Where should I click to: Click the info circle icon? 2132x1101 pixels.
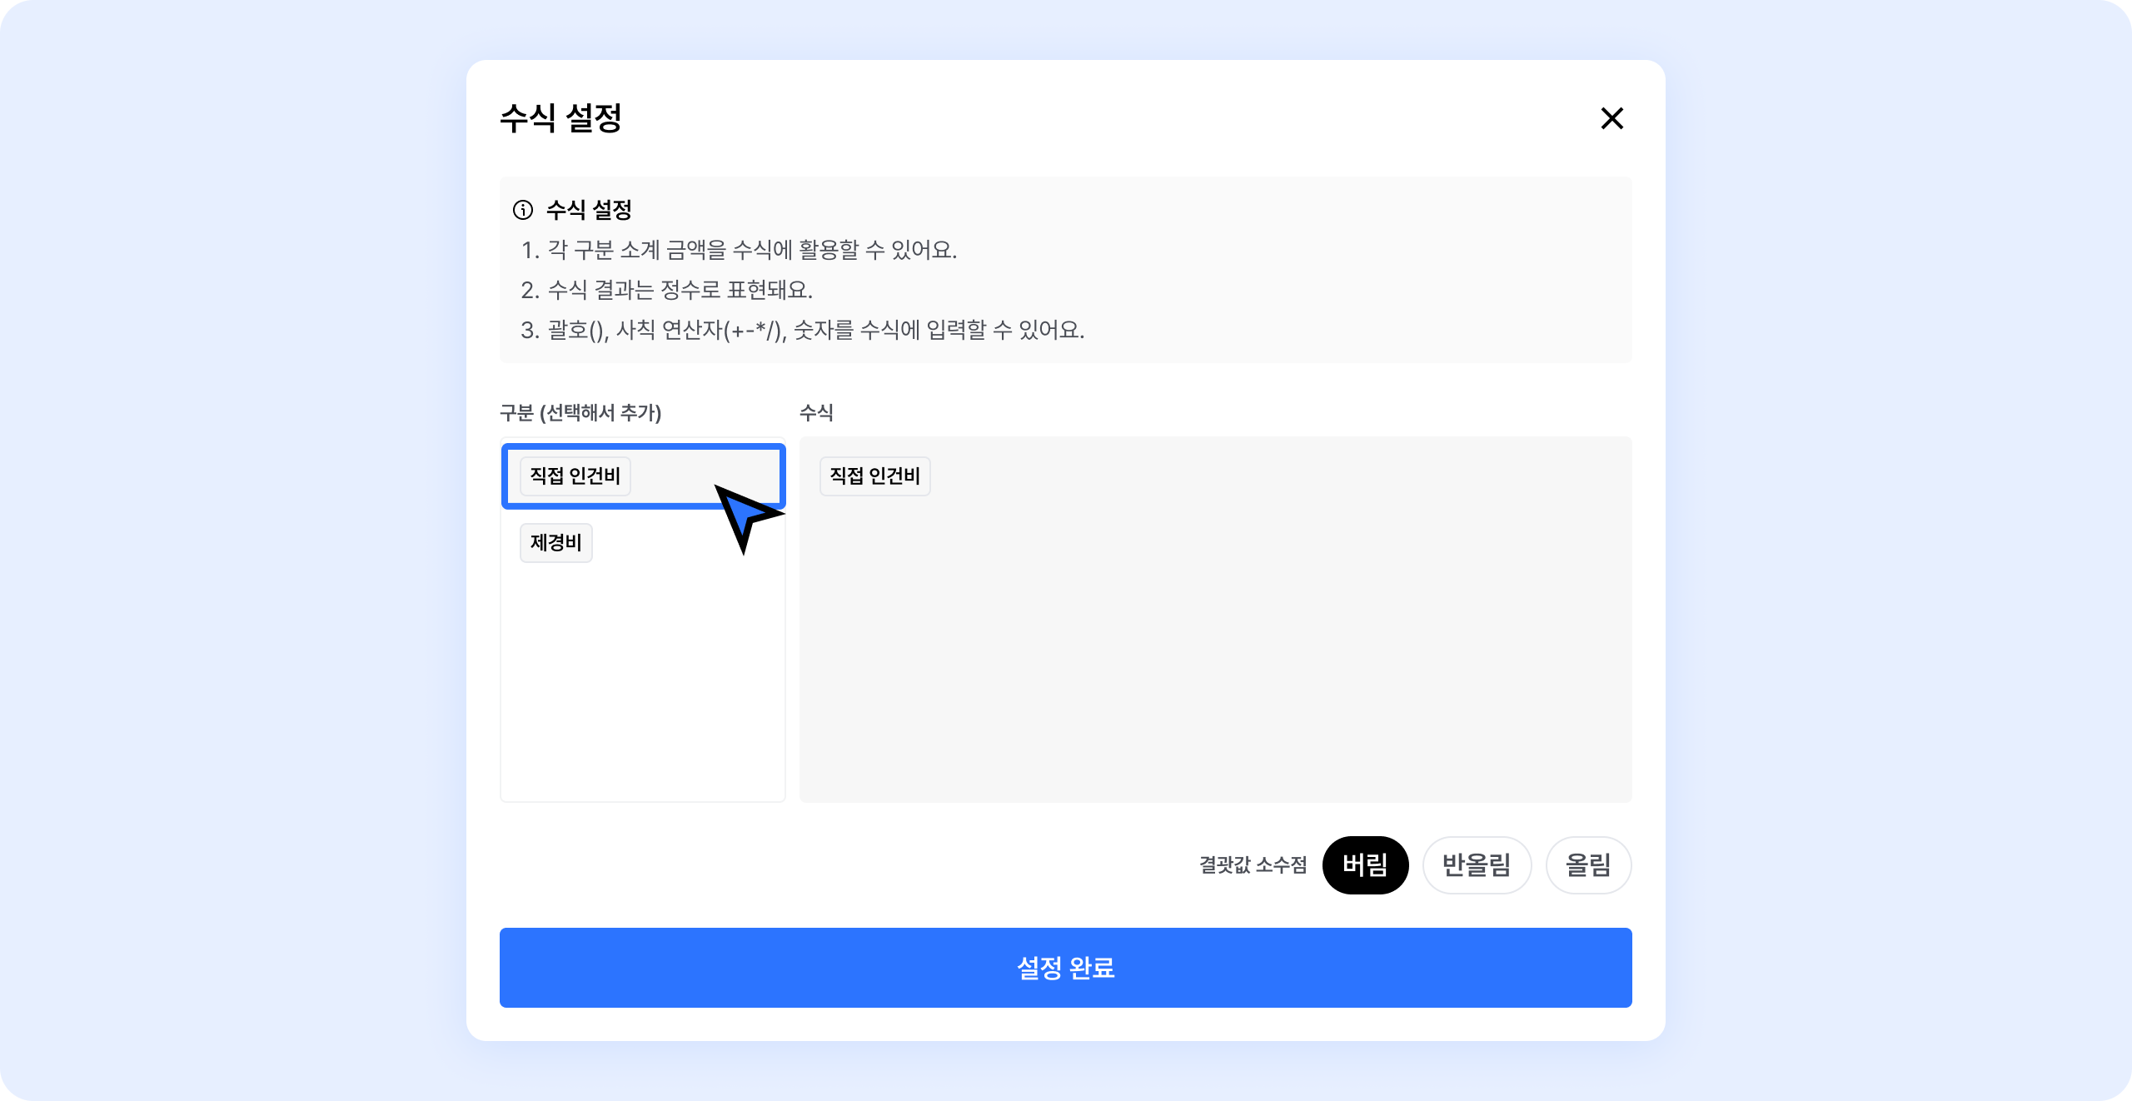click(523, 210)
